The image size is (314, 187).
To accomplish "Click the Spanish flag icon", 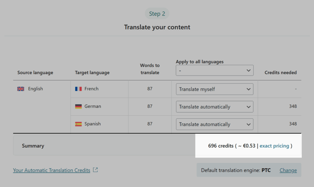I will tap(78, 124).
